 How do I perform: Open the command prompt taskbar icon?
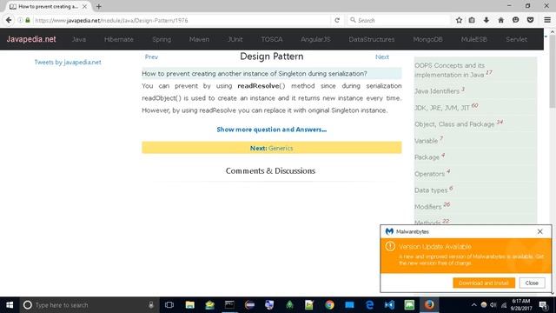coord(229,305)
